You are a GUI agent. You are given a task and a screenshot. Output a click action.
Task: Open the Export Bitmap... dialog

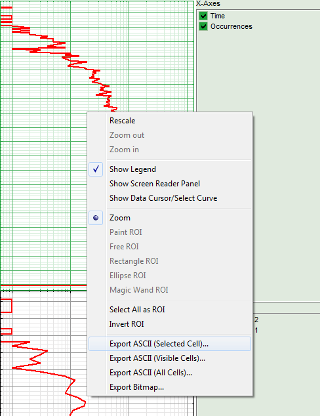click(x=170, y=387)
